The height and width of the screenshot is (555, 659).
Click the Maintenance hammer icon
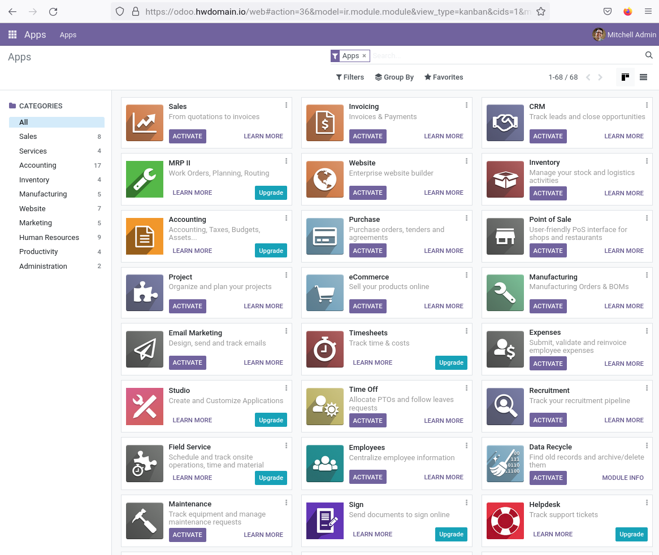(x=145, y=521)
